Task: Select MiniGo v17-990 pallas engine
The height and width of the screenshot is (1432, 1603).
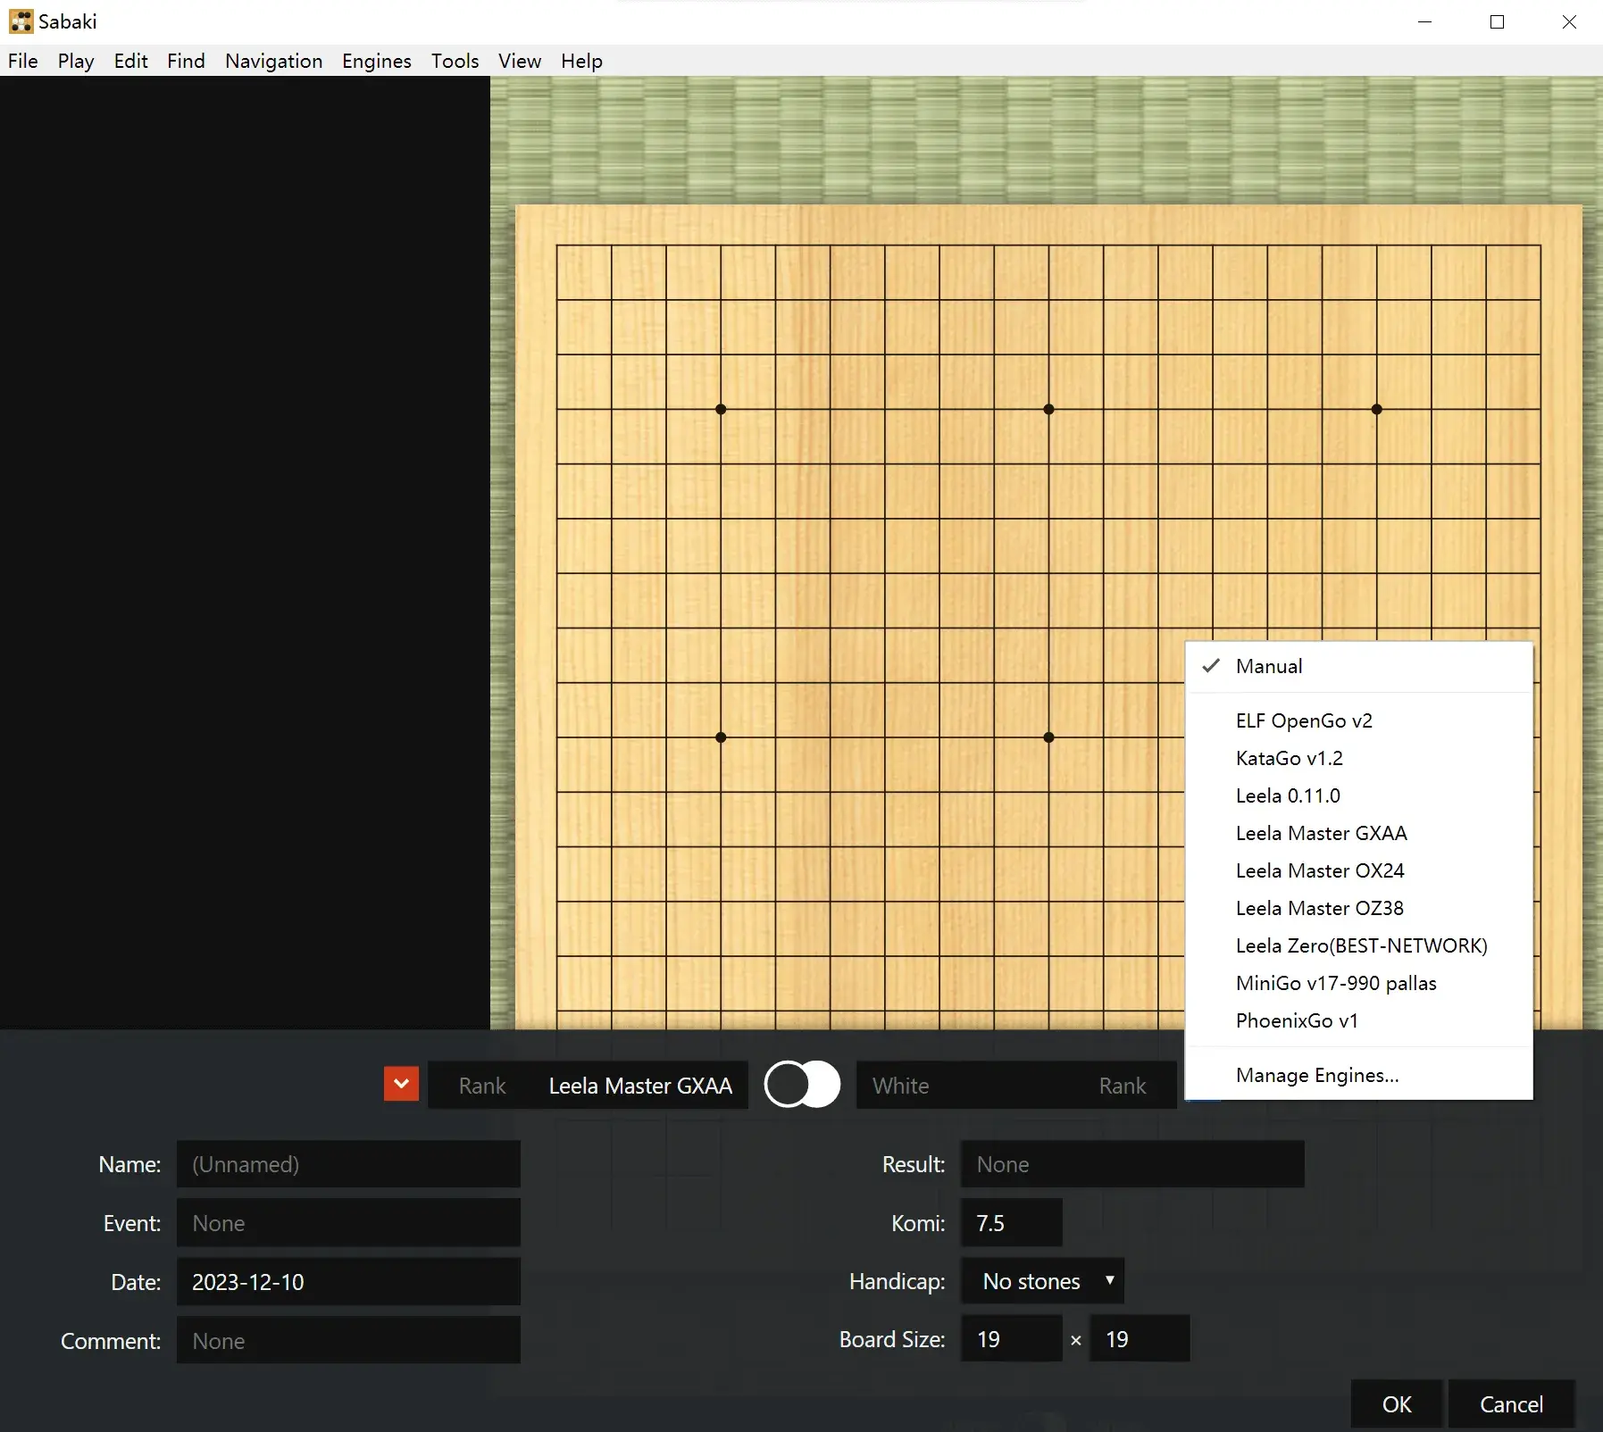Action: click(x=1358, y=983)
